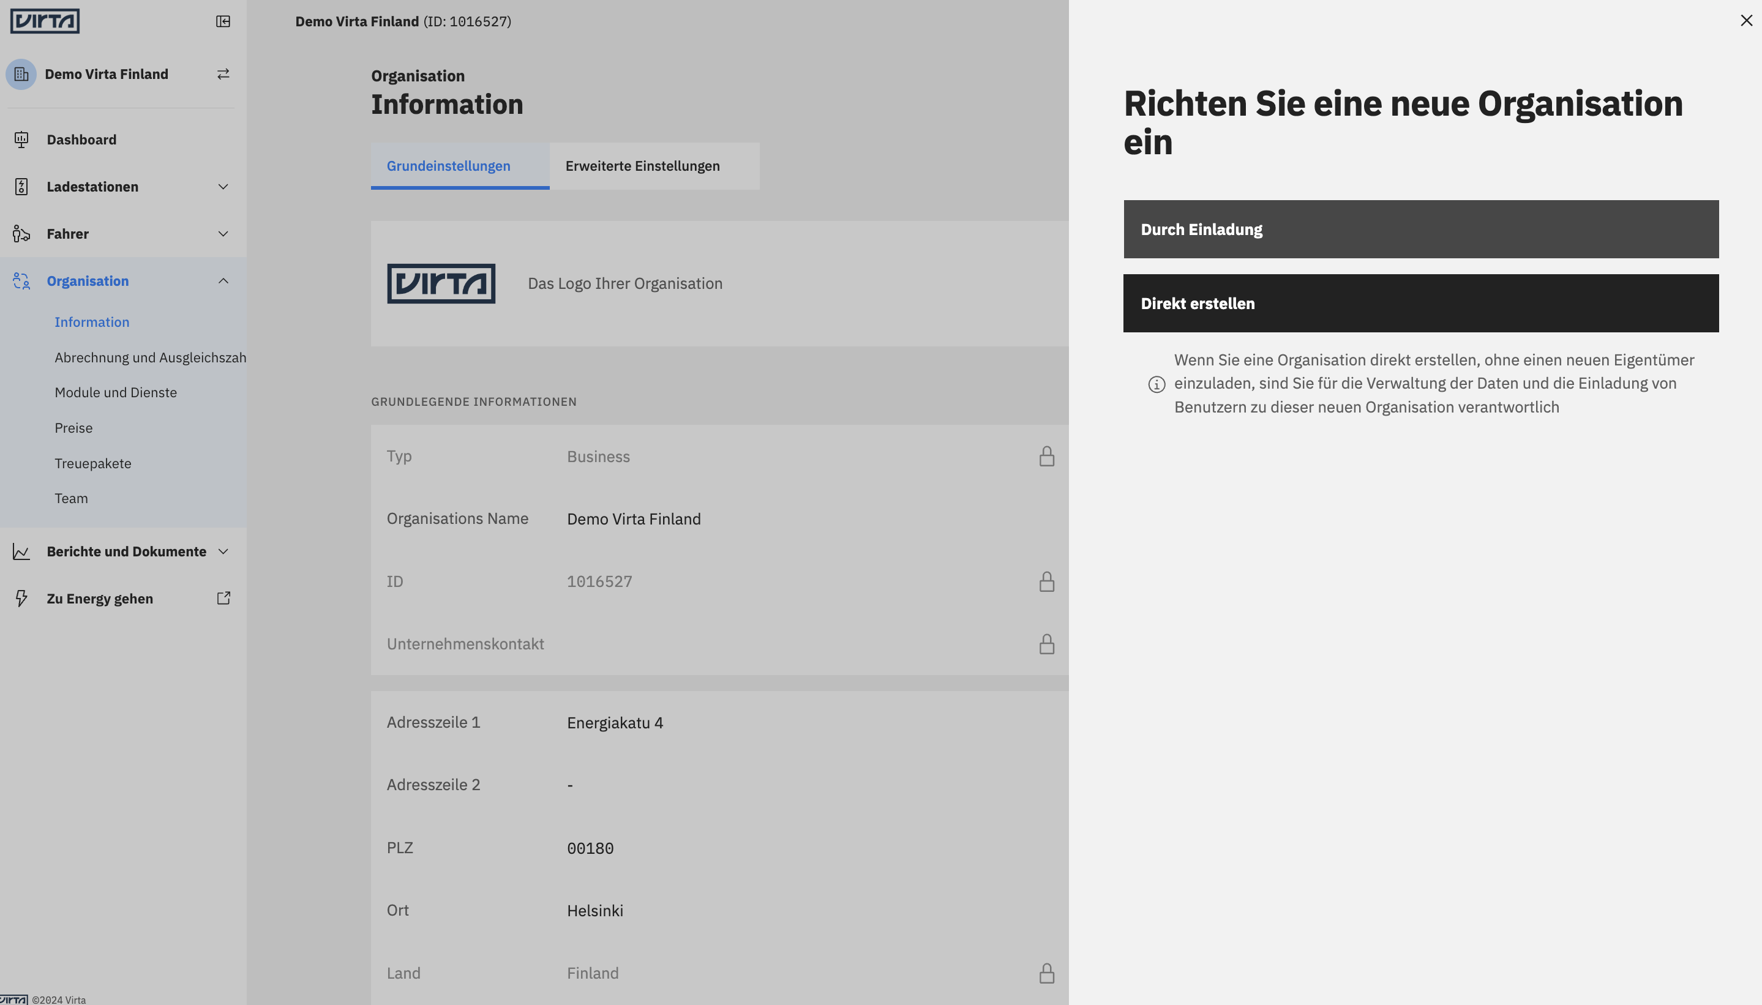Click the Demo Virta Finland building avatar
The width and height of the screenshot is (1762, 1005).
[x=21, y=74]
